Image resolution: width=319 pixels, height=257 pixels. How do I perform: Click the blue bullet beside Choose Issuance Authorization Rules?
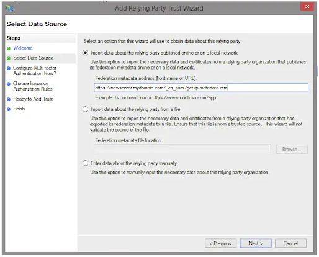click(9, 84)
